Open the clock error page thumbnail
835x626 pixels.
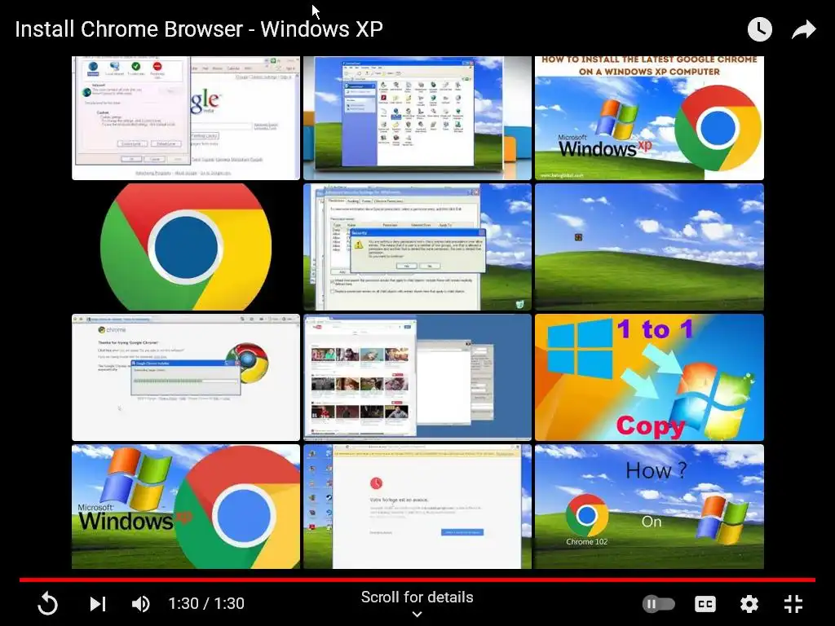tap(417, 507)
